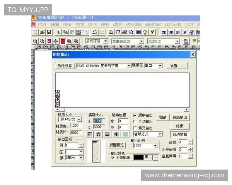Click the 字 character output icon

pyautogui.click(x=116, y=135)
